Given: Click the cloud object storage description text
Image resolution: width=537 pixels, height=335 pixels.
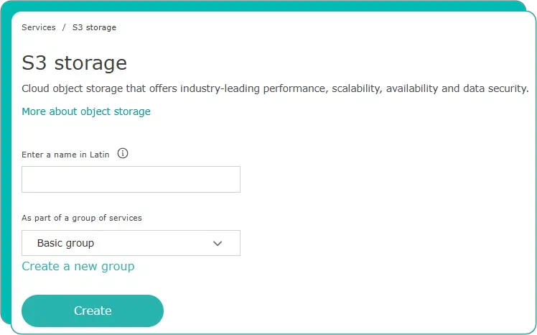Looking at the screenshot, I should click(x=275, y=88).
